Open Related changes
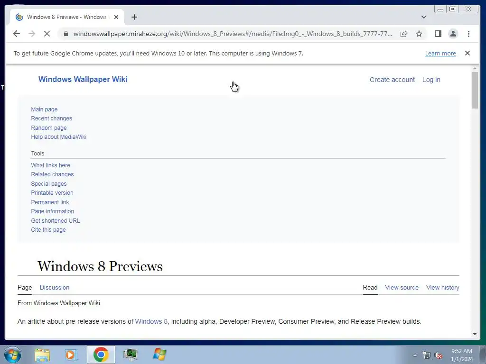486x364 pixels. pos(52,174)
